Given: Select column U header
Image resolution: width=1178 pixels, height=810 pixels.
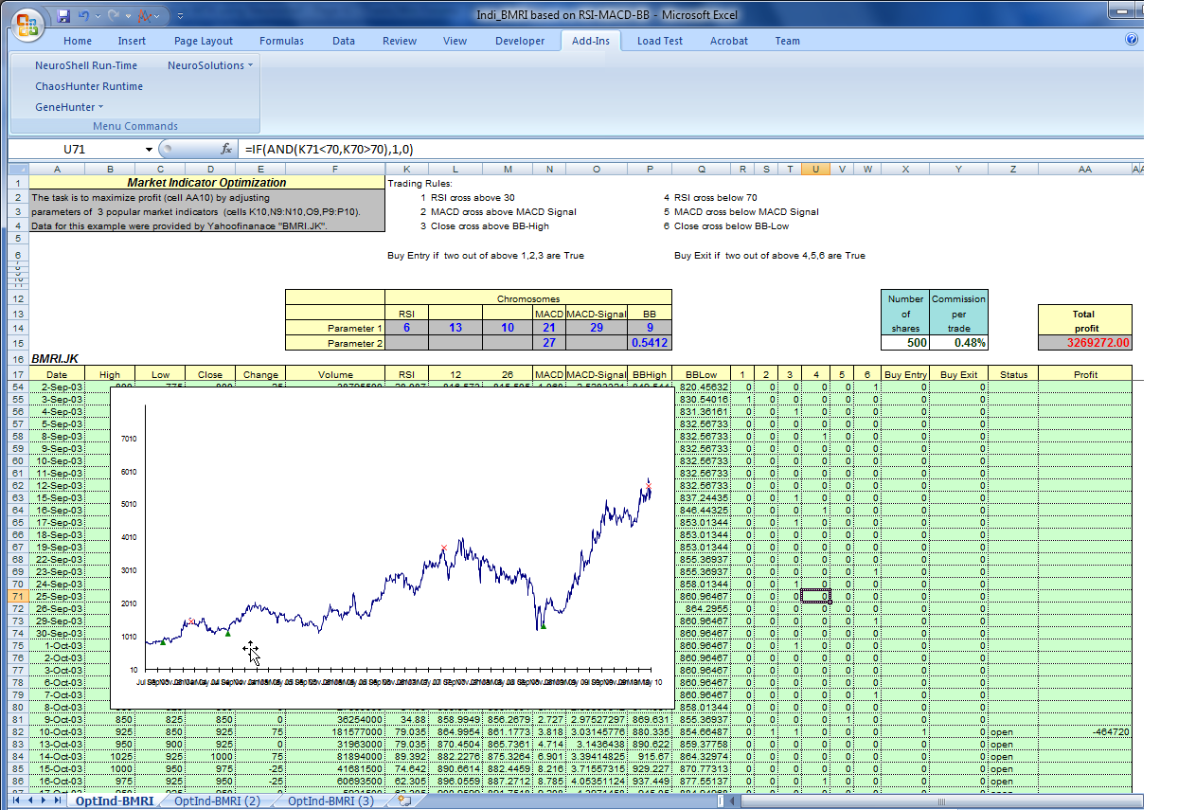Looking at the screenshot, I should (x=815, y=169).
